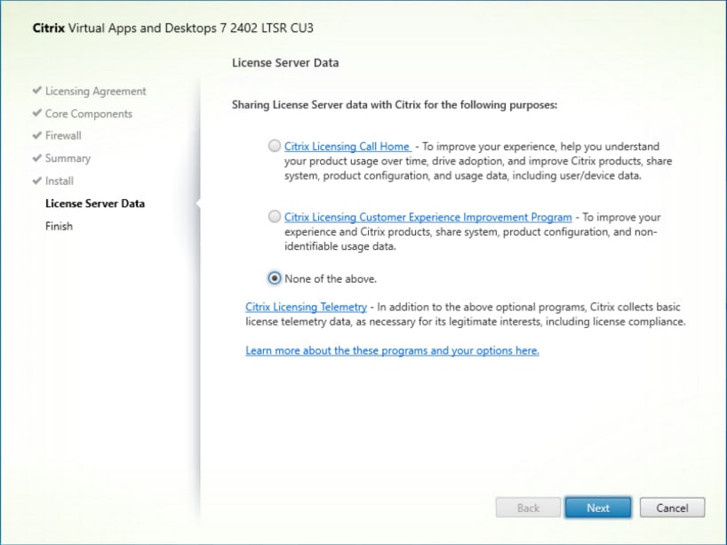Follow the Citrix Licensing Telemetry link
The width and height of the screenshot is (727, 545).
coord(306,307)
